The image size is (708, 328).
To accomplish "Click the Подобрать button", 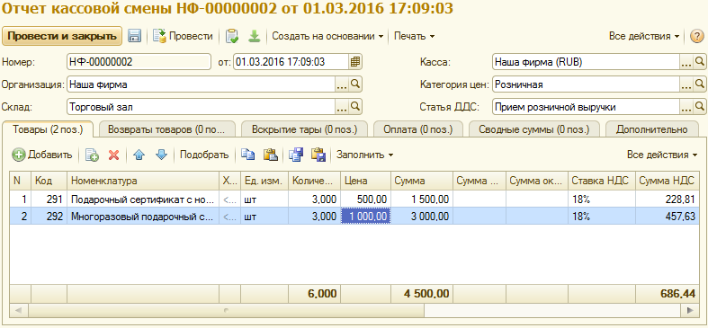I will point(204,155).
